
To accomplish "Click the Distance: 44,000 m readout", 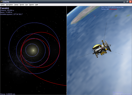I will tap(7, 11).
